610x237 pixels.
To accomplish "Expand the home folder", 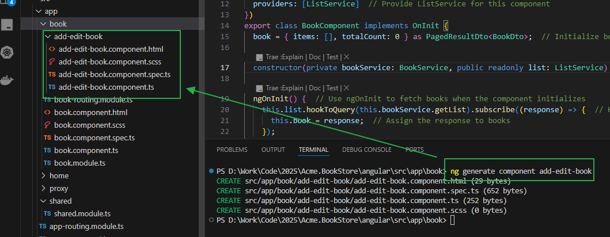I will point(43,175).
